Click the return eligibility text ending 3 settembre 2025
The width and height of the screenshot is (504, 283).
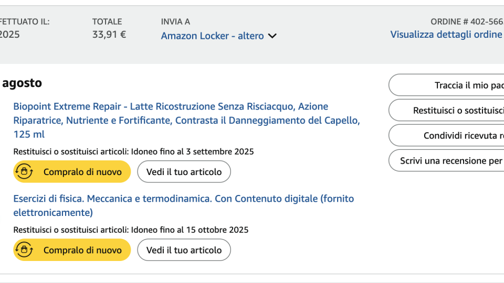coord(133,151)
